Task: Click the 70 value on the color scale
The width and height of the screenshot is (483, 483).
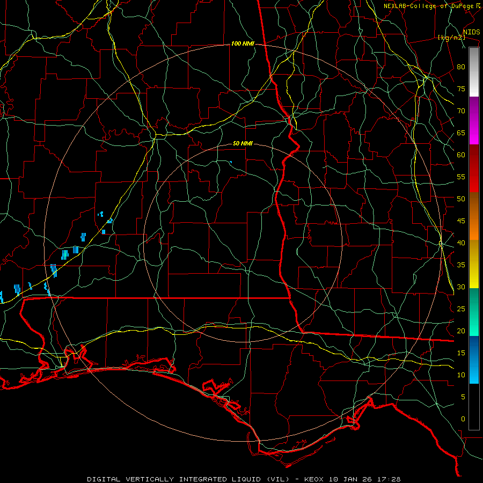Action: [x=461, y=111]
